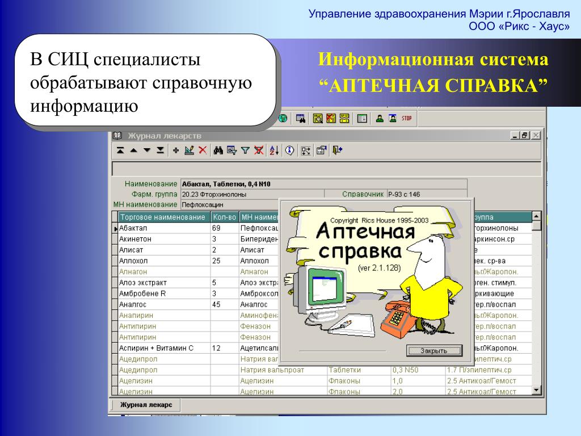Click the panel layout icon in top toolbar
The image size is (581, 436).
[362, 119]
